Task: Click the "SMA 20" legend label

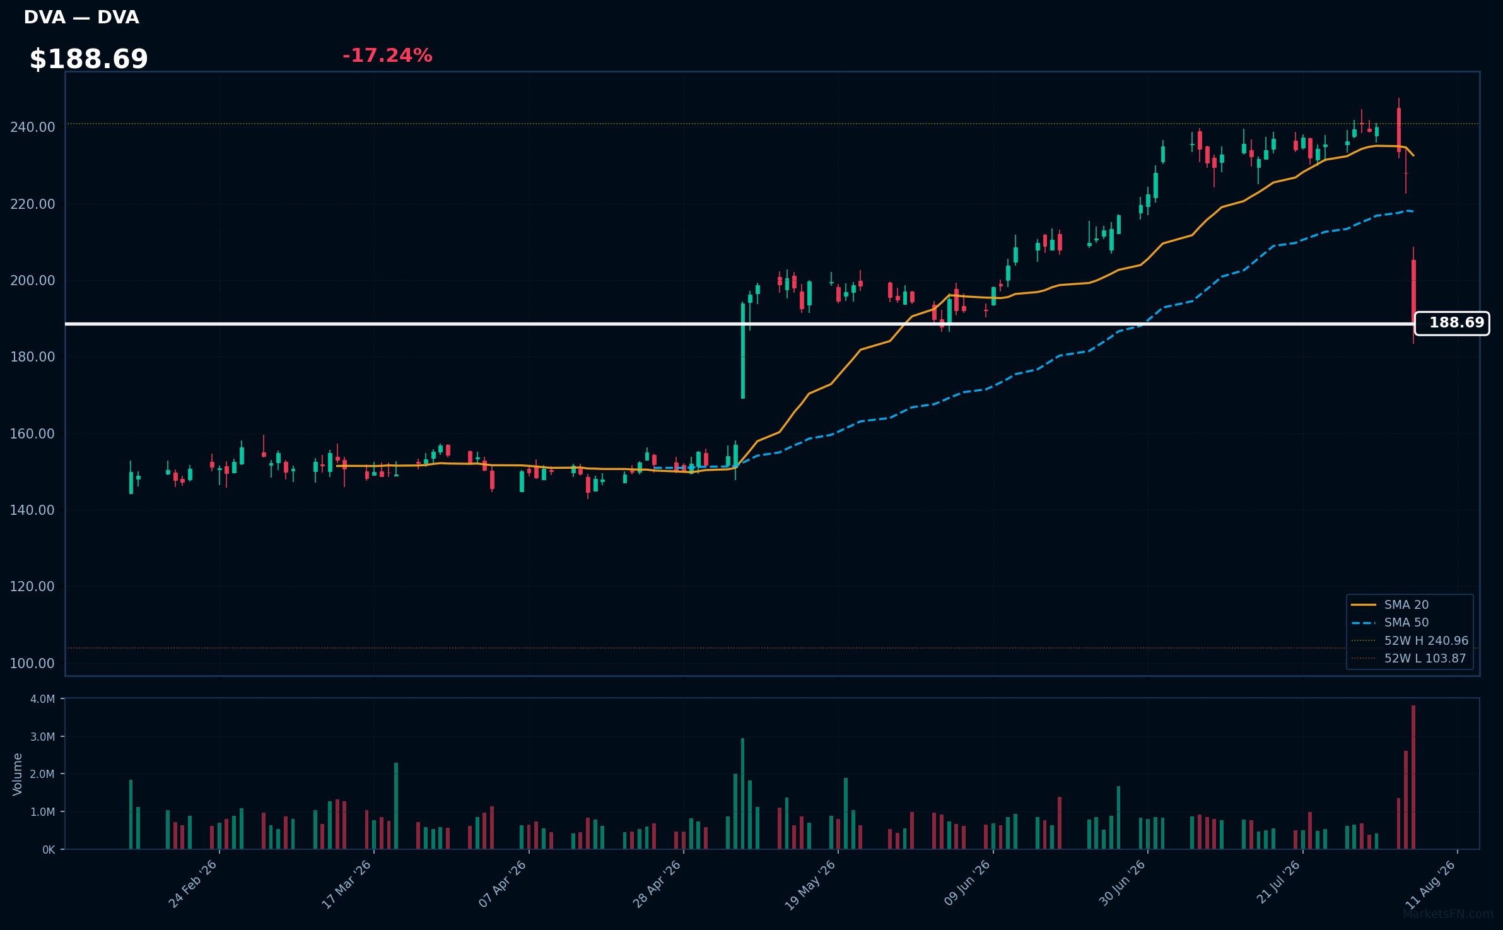Action: click(1407, 605)
